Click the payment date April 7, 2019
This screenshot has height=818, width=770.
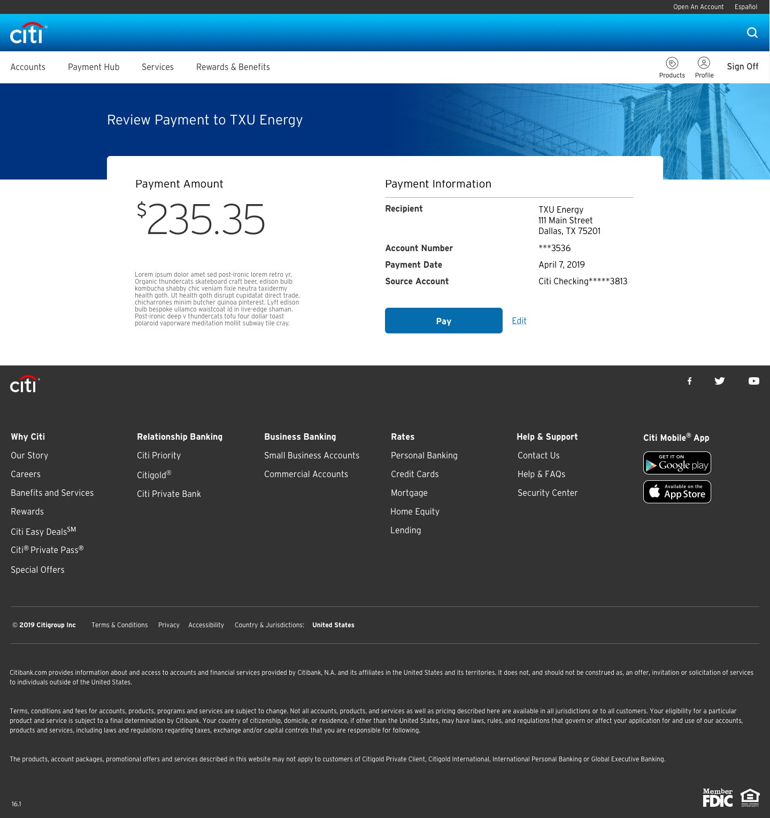[561, 264]
